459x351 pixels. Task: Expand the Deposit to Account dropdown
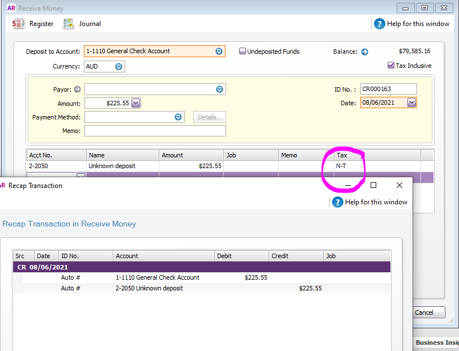(219, 51)
